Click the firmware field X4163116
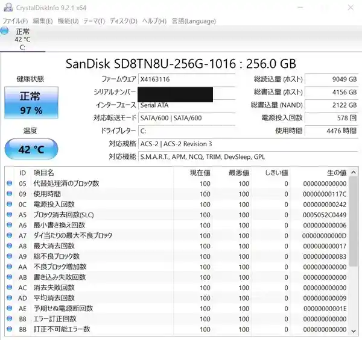The image size is (362, 340). click(186, 79)
